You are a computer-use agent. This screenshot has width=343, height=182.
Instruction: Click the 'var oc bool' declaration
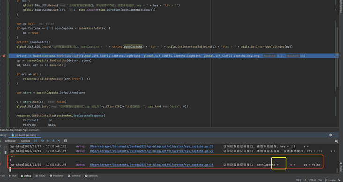coord(25,23)
